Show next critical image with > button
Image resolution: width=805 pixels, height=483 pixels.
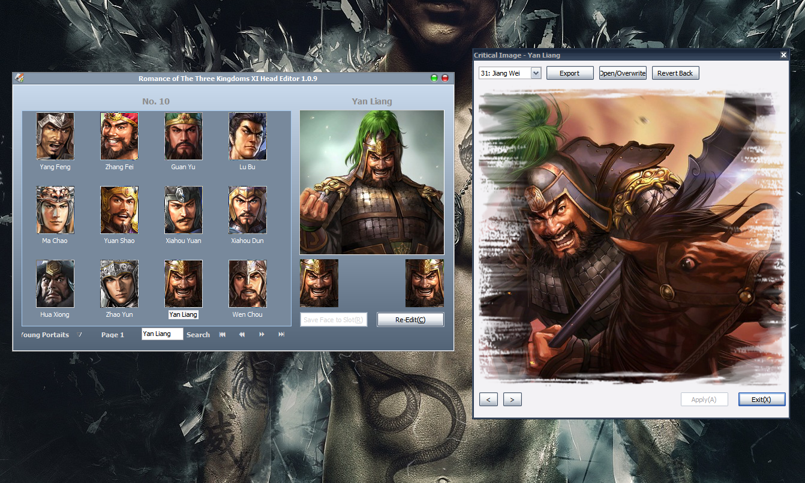pos(512,400)
